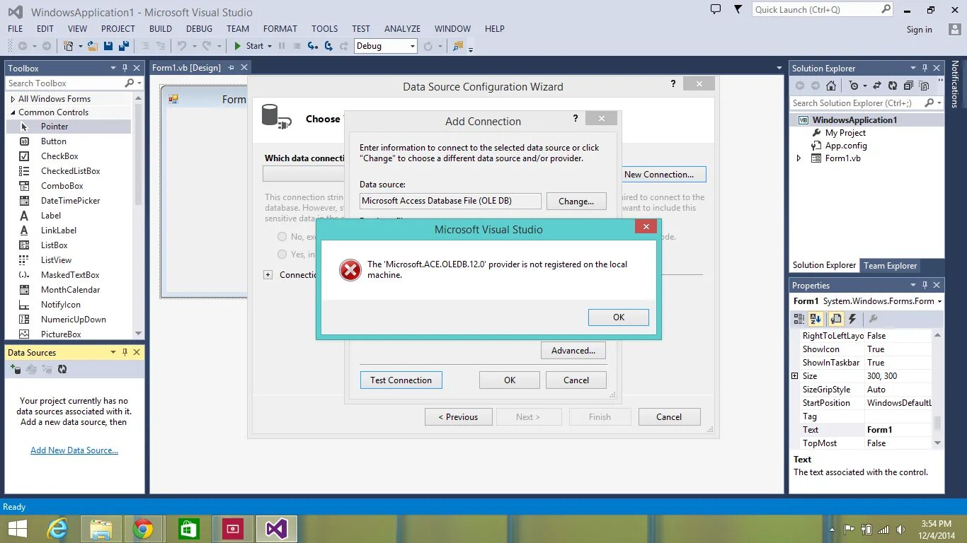Viewport: 967px width, 543px height.
Task: Click the Properties page icon in Properties panel
Action: (x=835, y=320)
